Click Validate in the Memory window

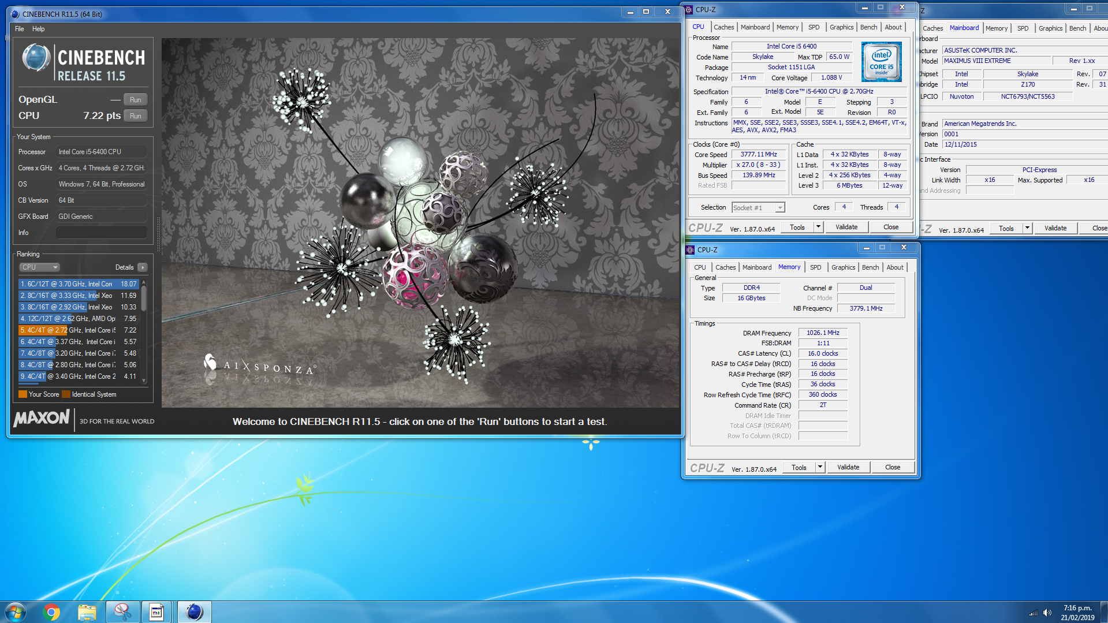tap(848, 467)
